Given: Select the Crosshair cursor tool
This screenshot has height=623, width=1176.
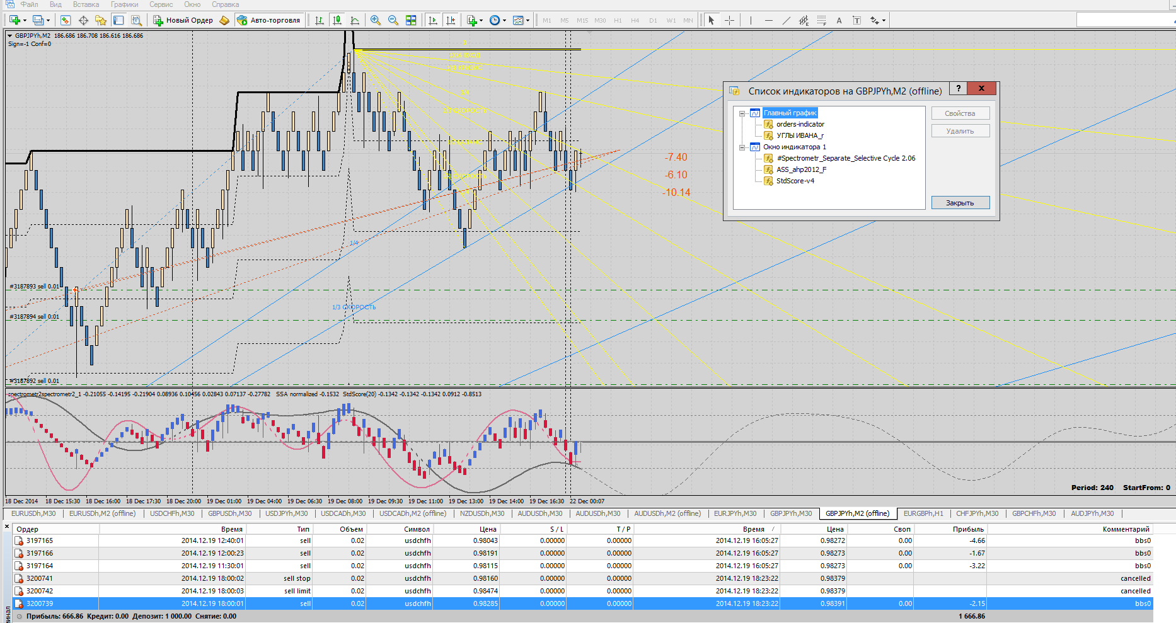Looking at the screenshot, I should point(729,20).
